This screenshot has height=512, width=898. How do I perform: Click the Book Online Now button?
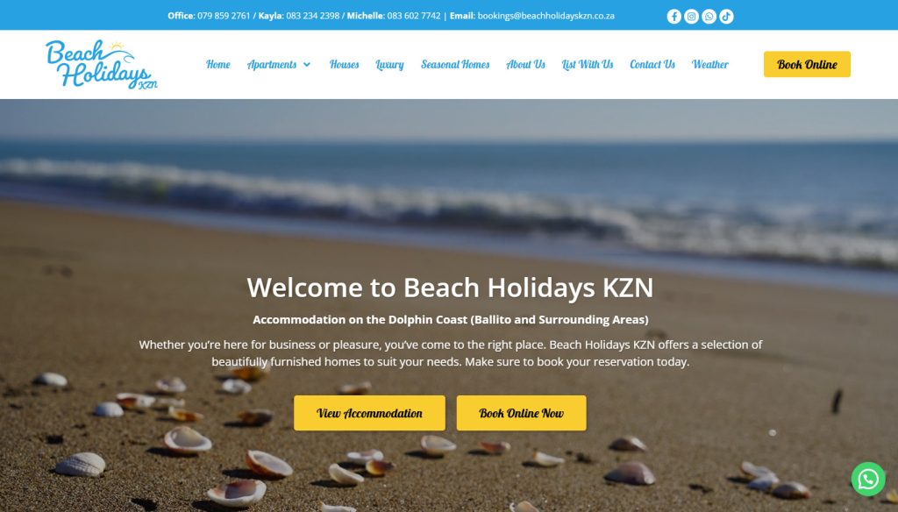pyautogui.click(x=521, y=413)
